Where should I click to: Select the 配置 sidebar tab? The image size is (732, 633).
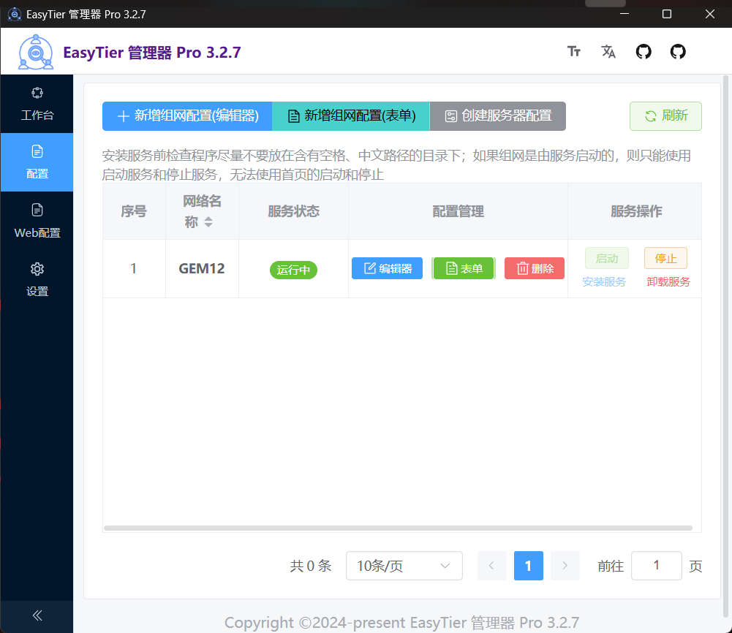tap(37, 162)
